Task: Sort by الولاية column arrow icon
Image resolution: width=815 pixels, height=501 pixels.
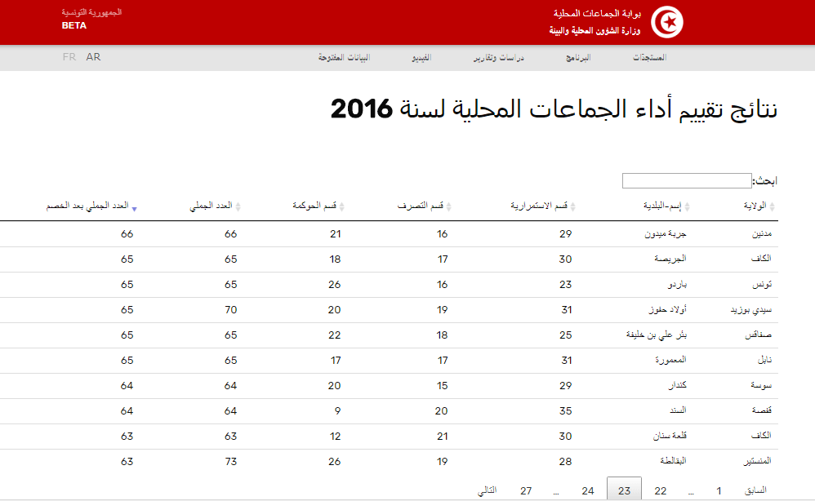Action: (772, 206)
